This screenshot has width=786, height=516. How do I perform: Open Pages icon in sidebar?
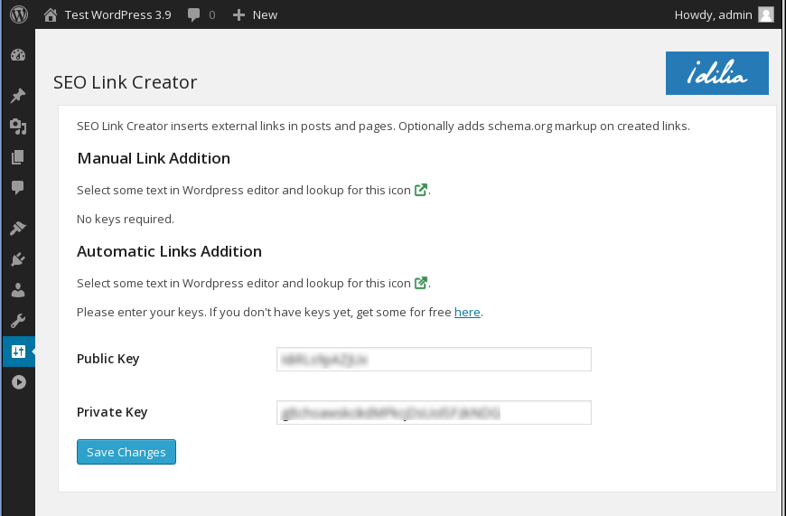18,157
